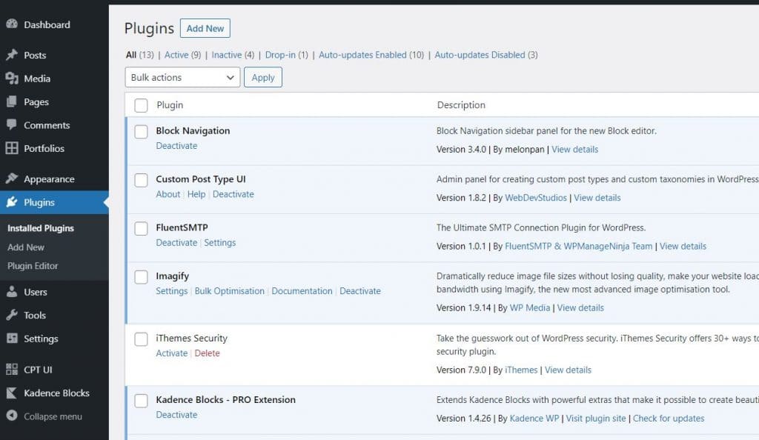Click the Appearance paintbrush icon
This screenshot has height=440, width=759.
click(x=12, y=179)
